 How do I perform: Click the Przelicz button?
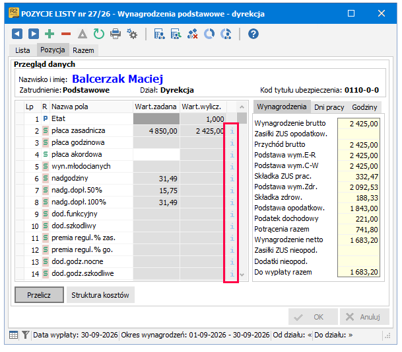tap(39, 295)
